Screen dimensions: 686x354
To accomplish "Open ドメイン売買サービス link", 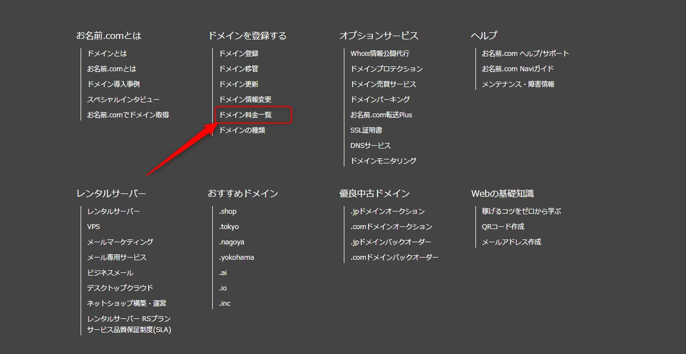I will click(x=383, y=84).
